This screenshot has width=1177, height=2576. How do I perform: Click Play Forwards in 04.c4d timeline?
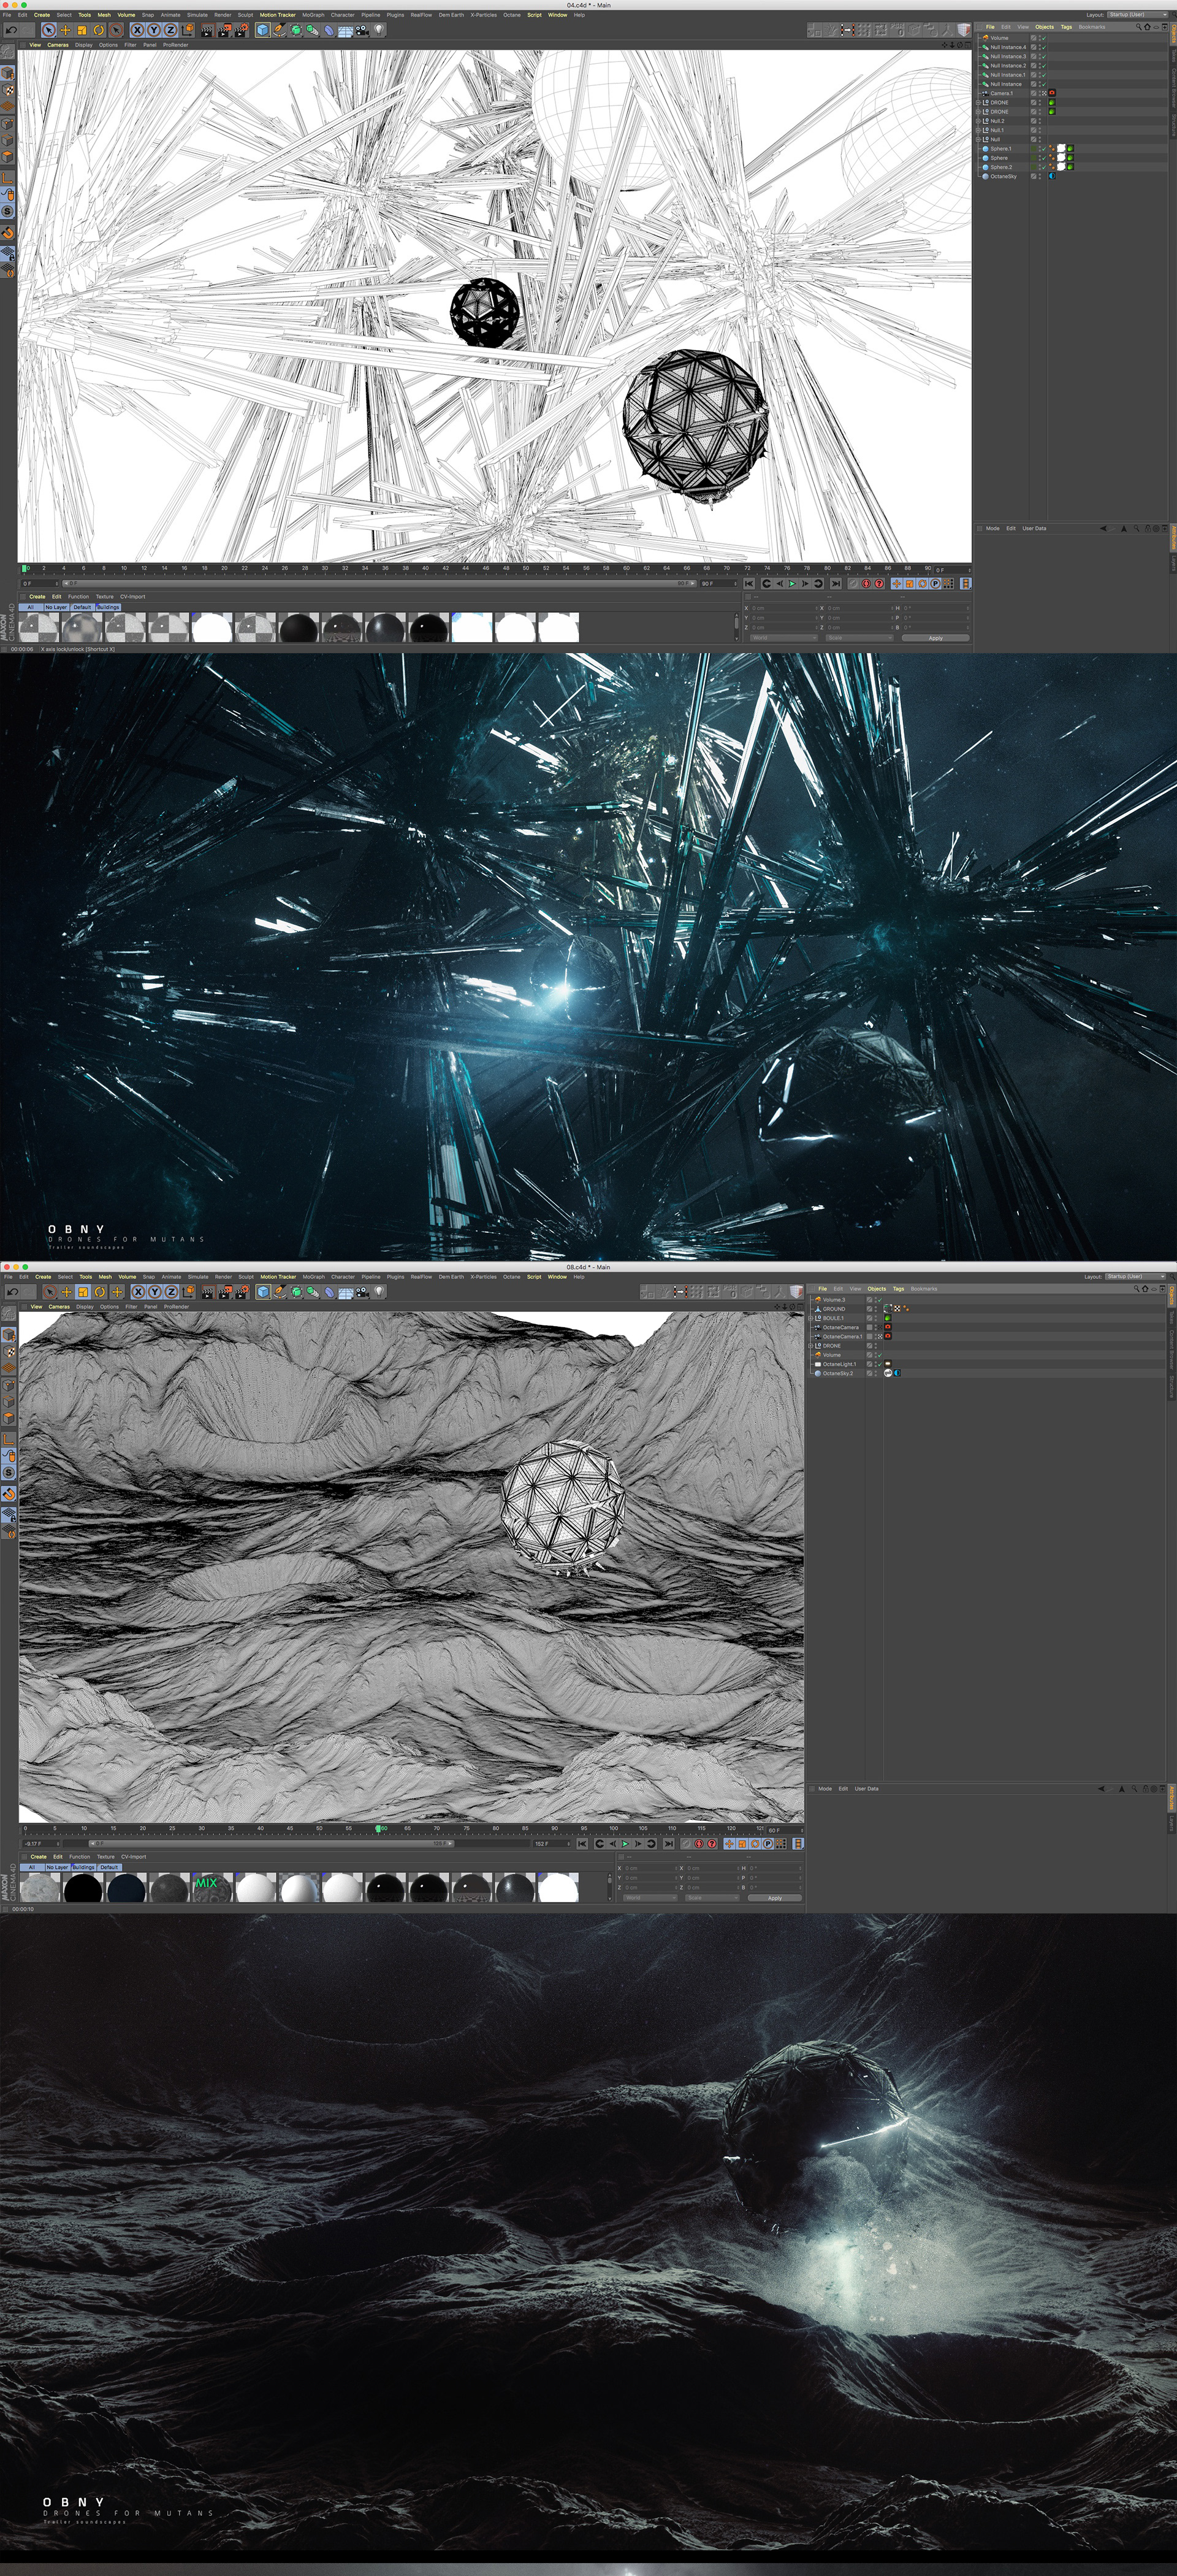pyautogui.click(x=792, y=584)
